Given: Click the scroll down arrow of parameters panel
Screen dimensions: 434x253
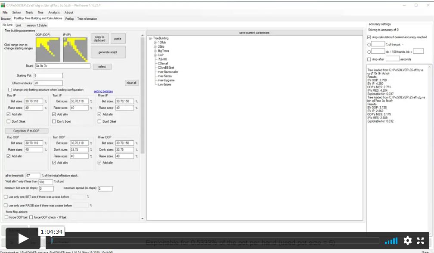Looking at the screenshot, I should click(x=143, y=218).
